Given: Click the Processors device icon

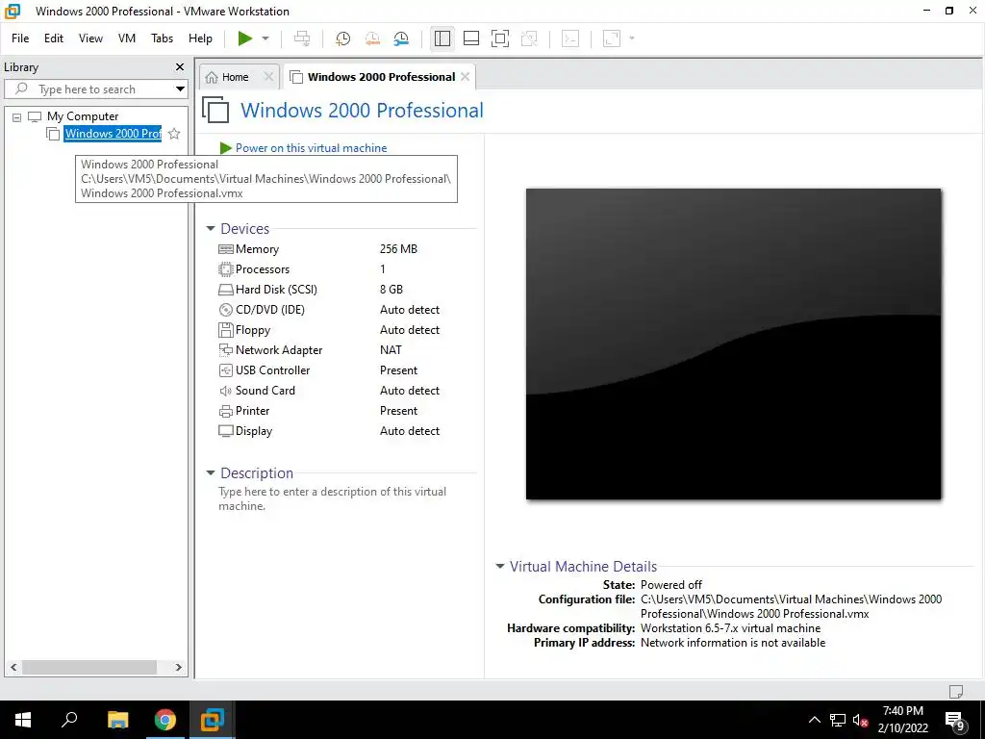Looking at the screenshot, I should pos(225,269).
